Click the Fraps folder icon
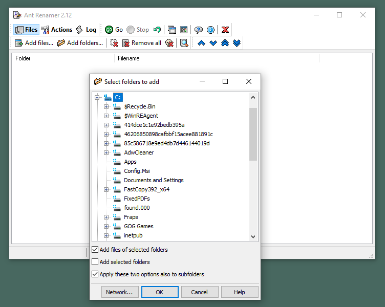This screenshot has width=385, height=307. pyautogui.click(x=117, y=217)
